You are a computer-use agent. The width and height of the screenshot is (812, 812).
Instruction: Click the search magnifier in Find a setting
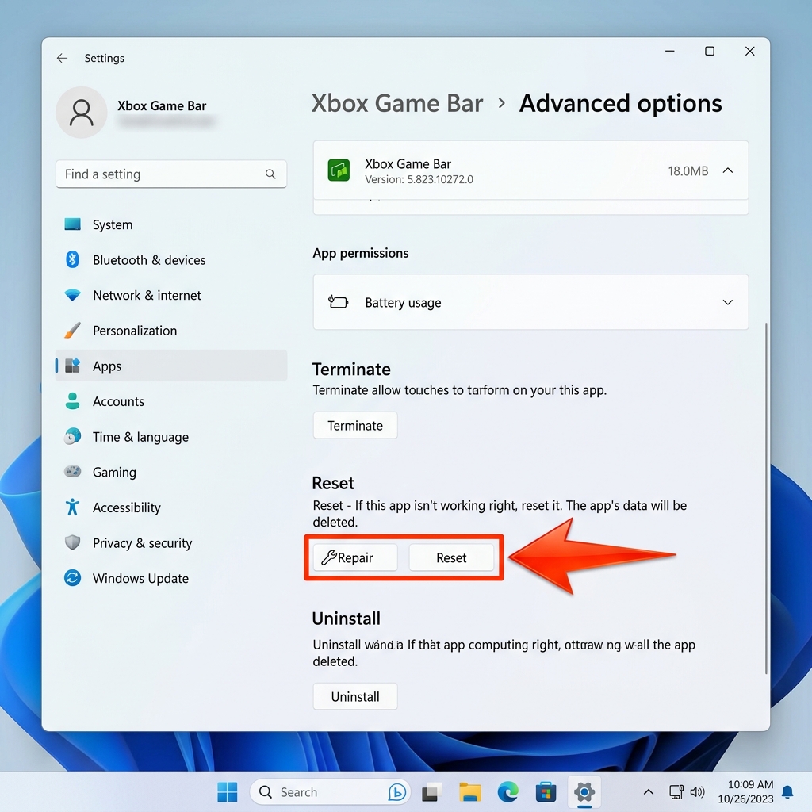click(x=270, y=174)
